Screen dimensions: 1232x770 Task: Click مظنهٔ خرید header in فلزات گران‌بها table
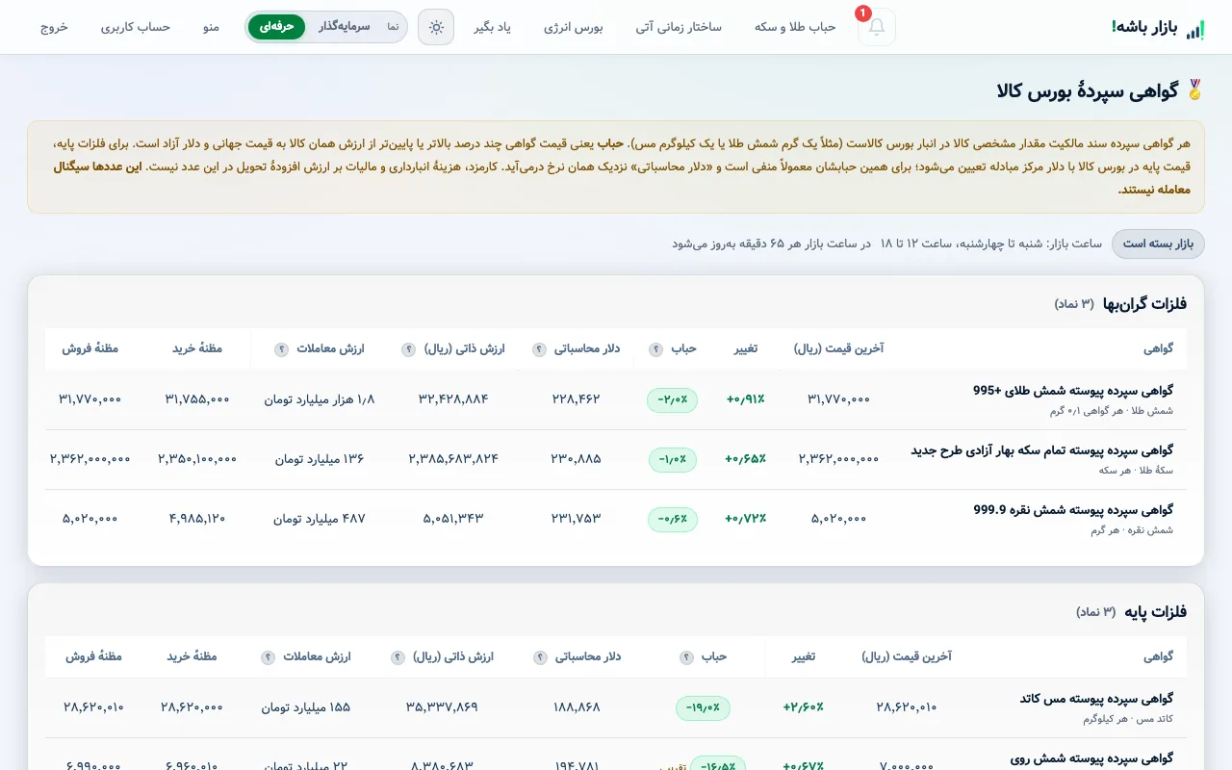pos(197,349)
